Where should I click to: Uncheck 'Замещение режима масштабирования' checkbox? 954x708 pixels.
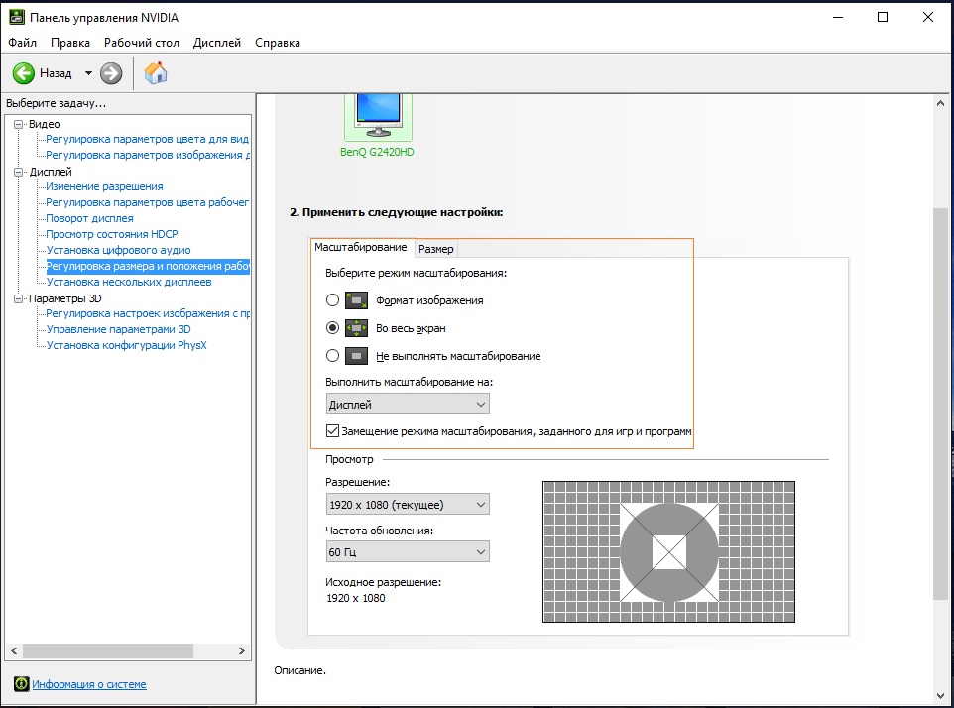[332, 431]
